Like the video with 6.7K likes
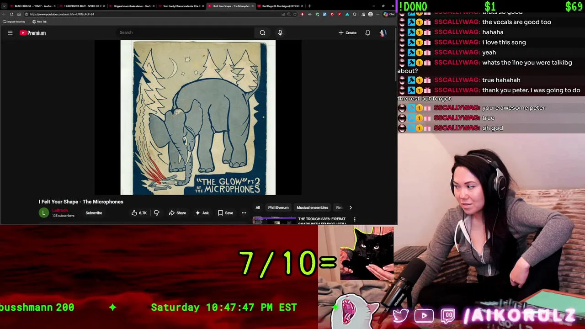Screen dimensions: 585x329 [x=139, y=213]
